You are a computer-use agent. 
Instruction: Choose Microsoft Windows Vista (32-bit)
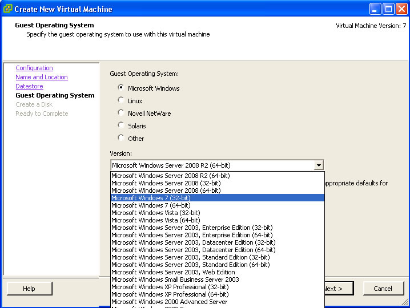(218, 213)
